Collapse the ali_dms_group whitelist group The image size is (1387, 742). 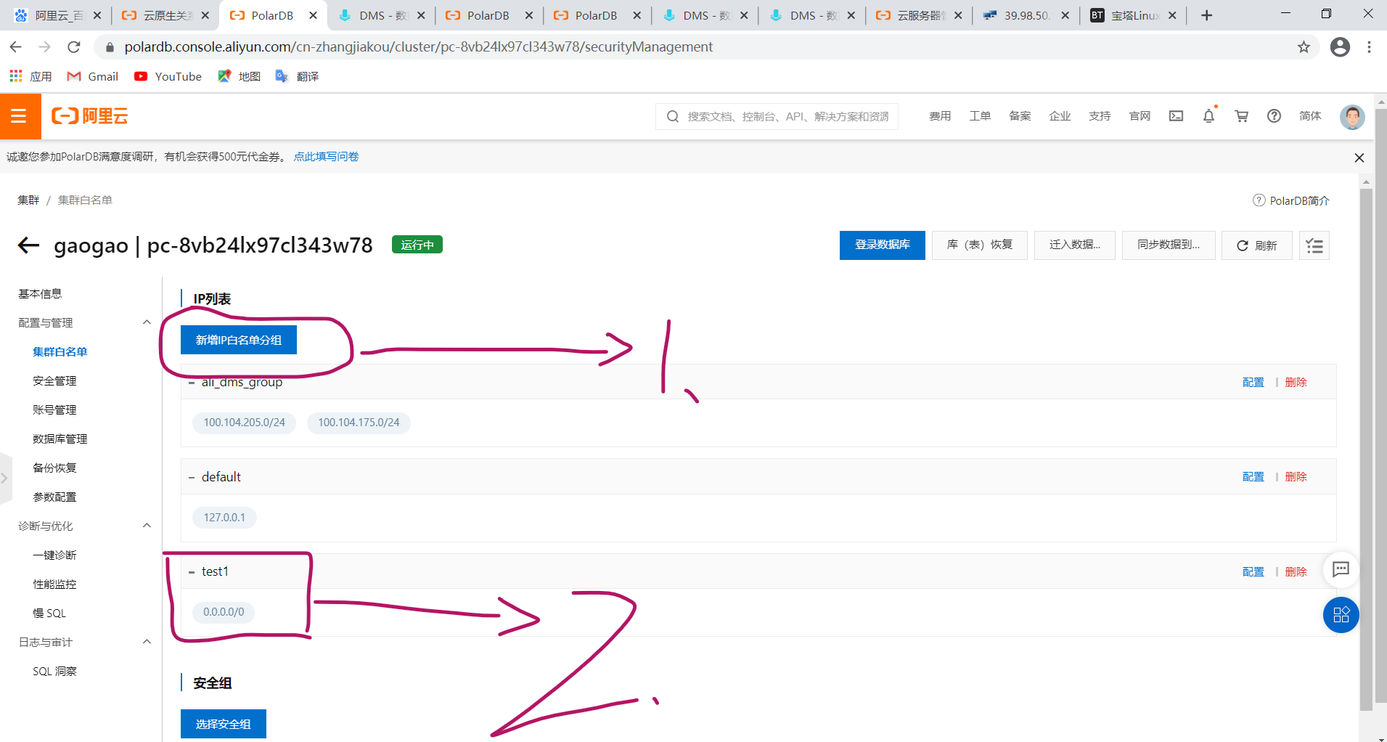[192, 383]
